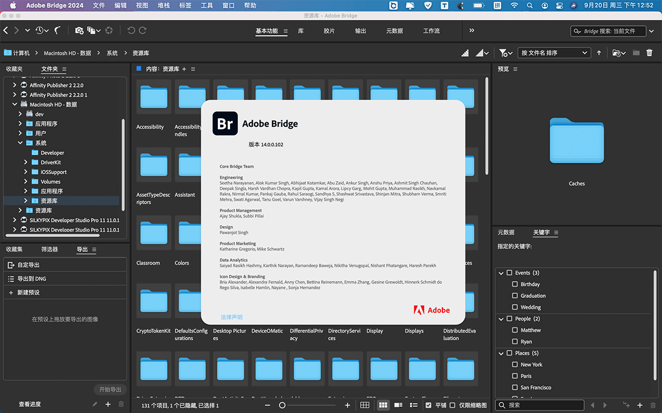The height and width of the screenshot is (413, 662).
Task: Get photos from camera icon
Action: (79, 31)
